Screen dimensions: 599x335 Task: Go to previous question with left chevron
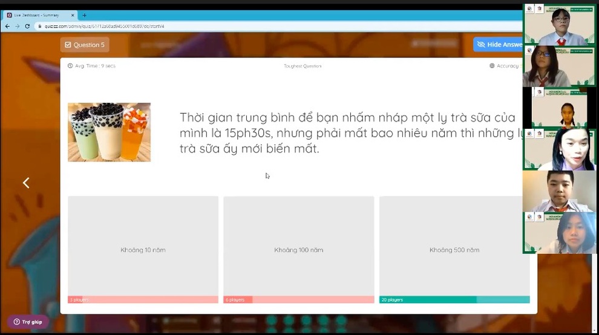(x=26, y=183)
